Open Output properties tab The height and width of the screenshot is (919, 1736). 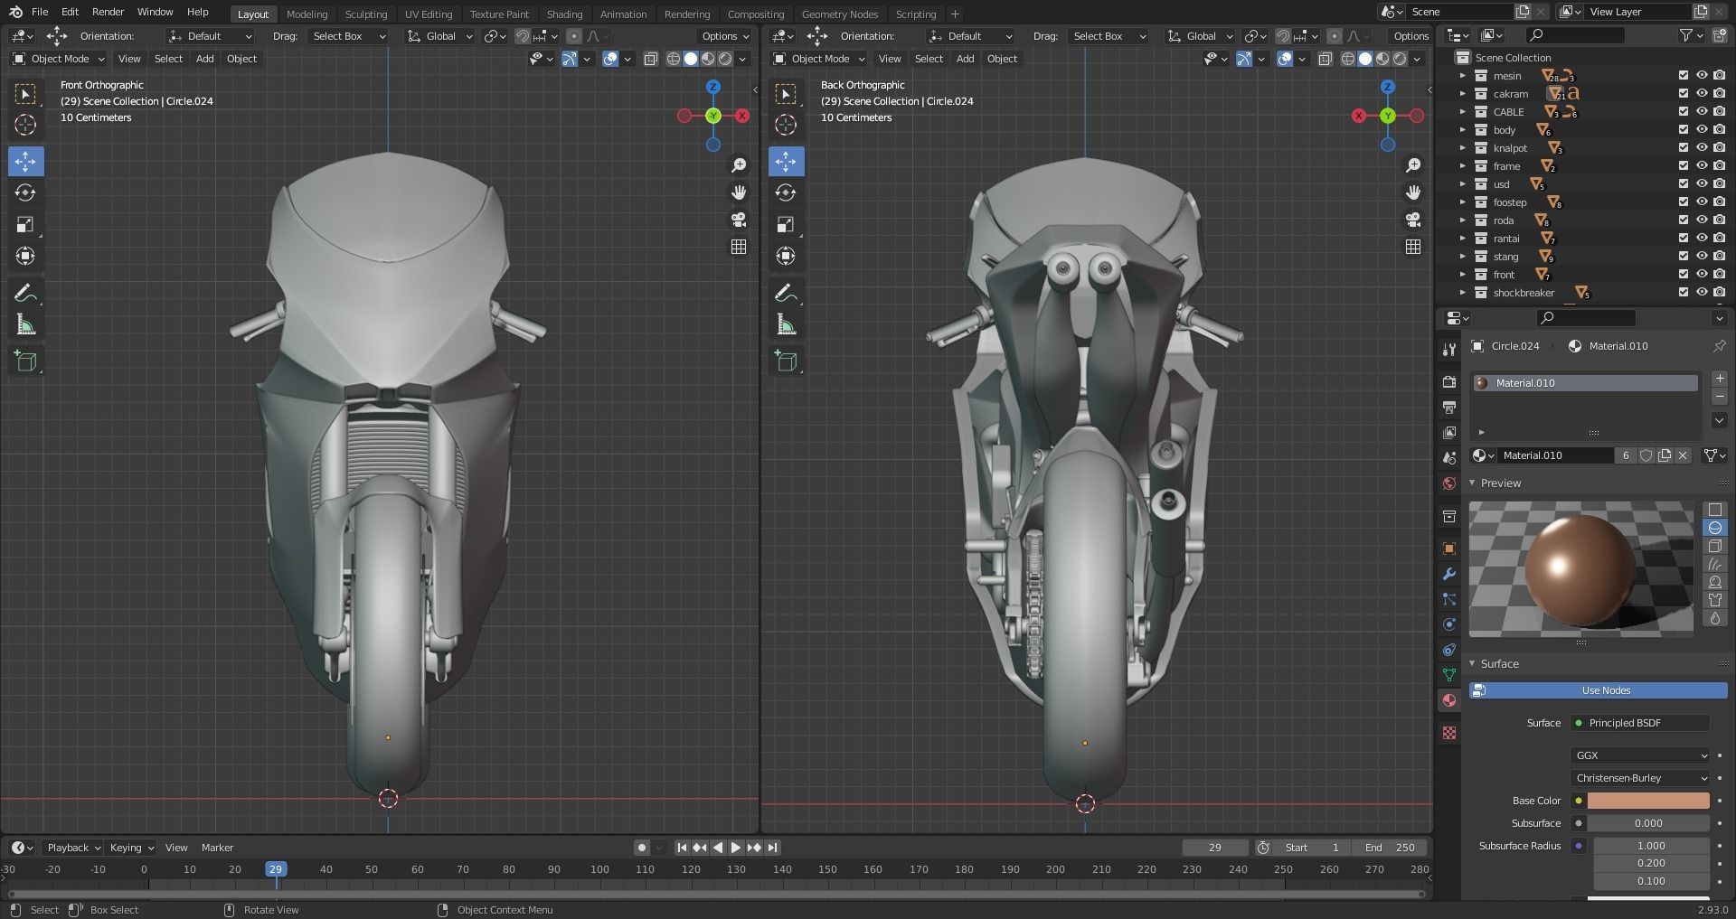(x=1449, y=408)
